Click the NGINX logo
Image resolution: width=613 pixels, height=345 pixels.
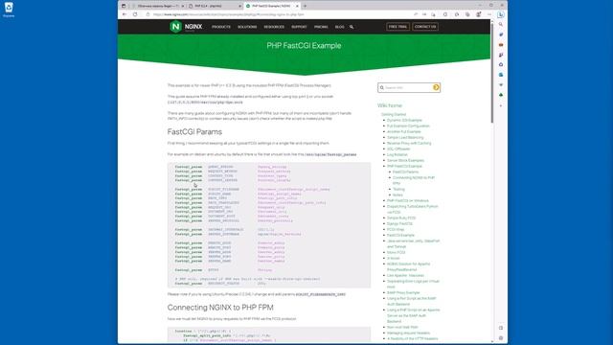coord(186,27)
